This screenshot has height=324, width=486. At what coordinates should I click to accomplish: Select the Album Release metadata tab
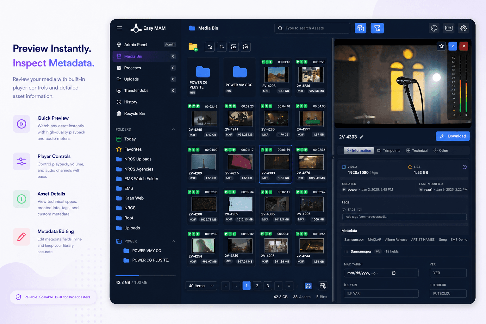click(x=396, y=240)
